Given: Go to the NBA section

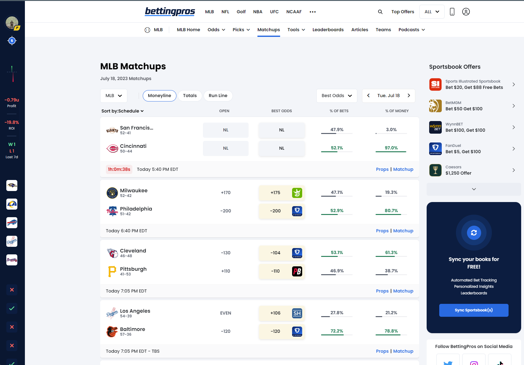Looking at the screenshot, I should tap(258, 12).
